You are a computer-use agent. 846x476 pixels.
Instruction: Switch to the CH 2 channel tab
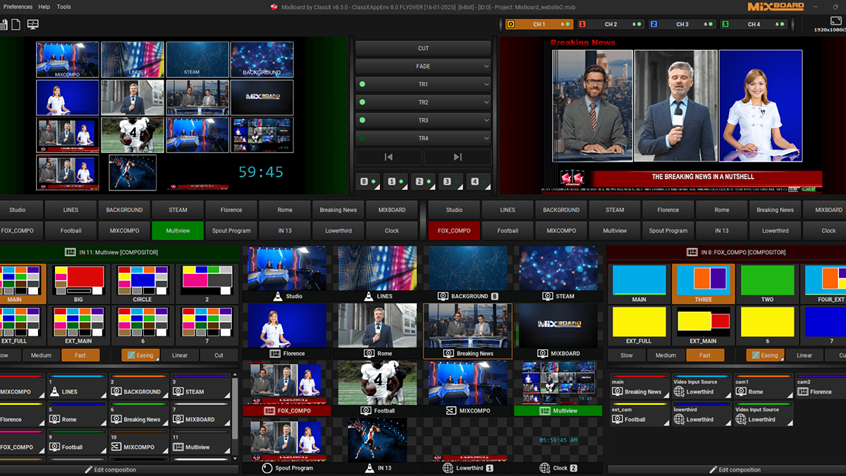[x=611, y=24]
